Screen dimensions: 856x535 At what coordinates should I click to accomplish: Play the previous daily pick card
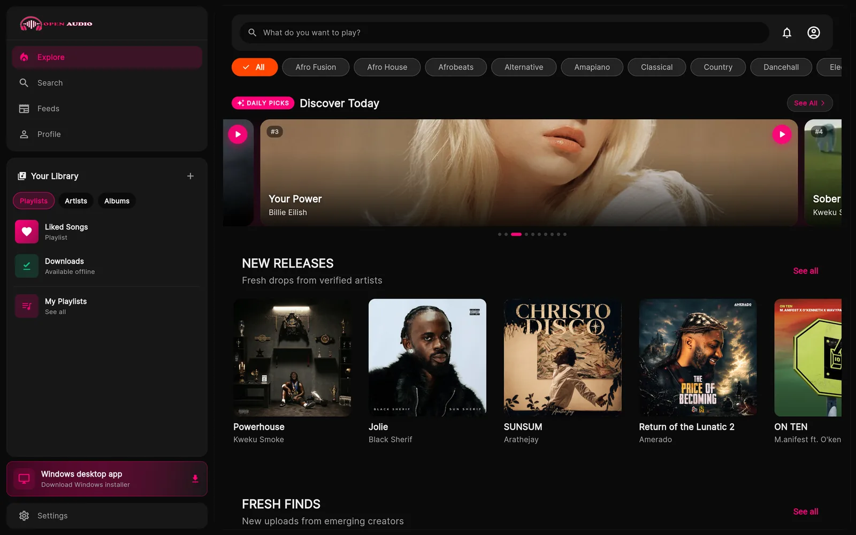(238, 134)
